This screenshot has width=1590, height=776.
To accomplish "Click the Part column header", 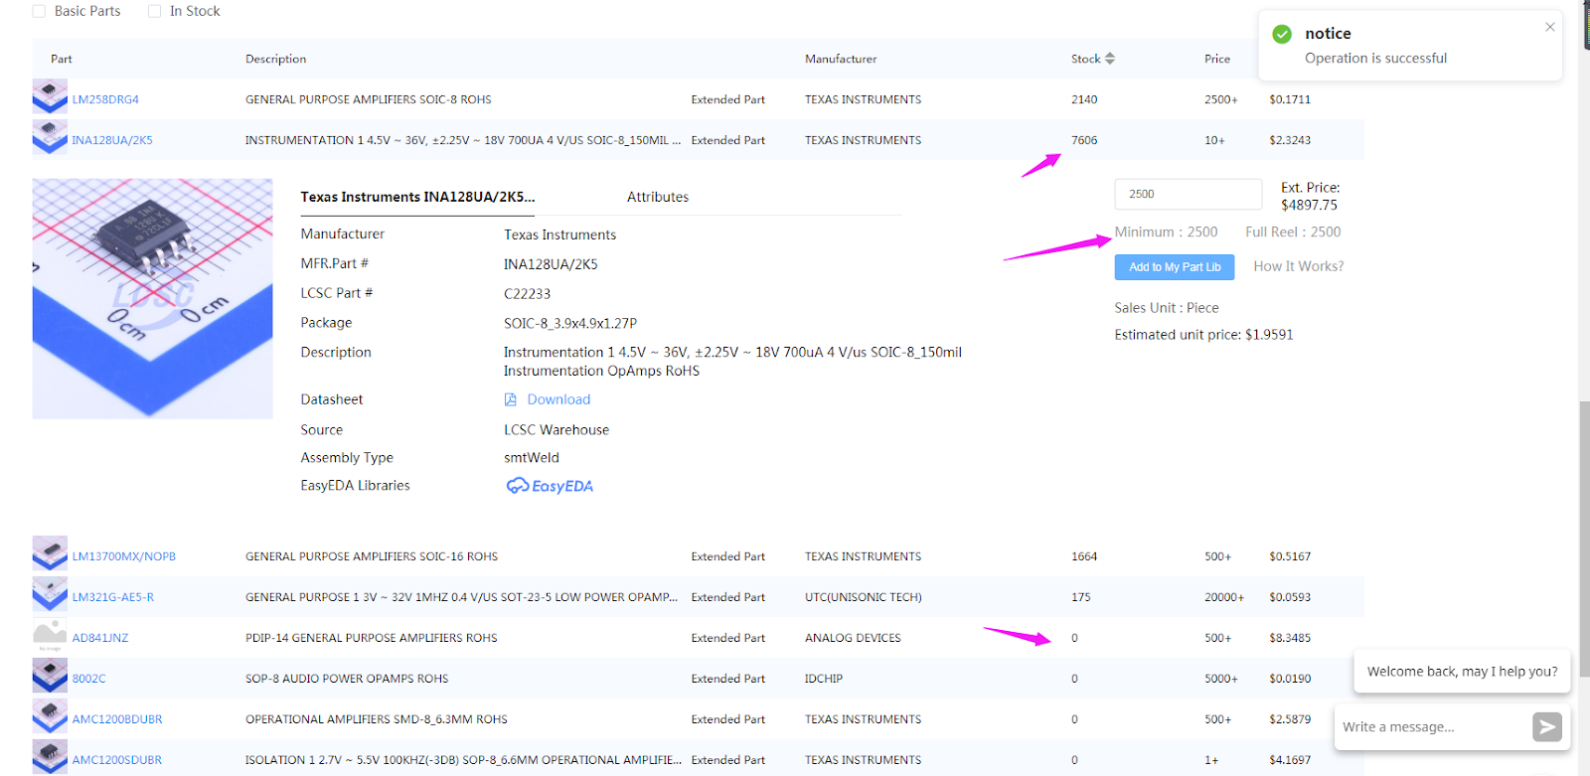I will 62,59.
